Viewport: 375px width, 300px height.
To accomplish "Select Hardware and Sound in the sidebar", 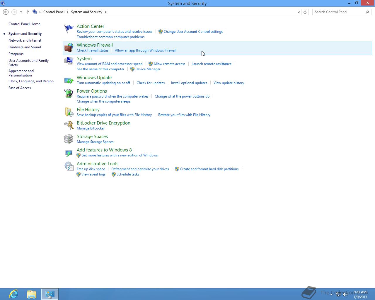I will click(25, 47).
